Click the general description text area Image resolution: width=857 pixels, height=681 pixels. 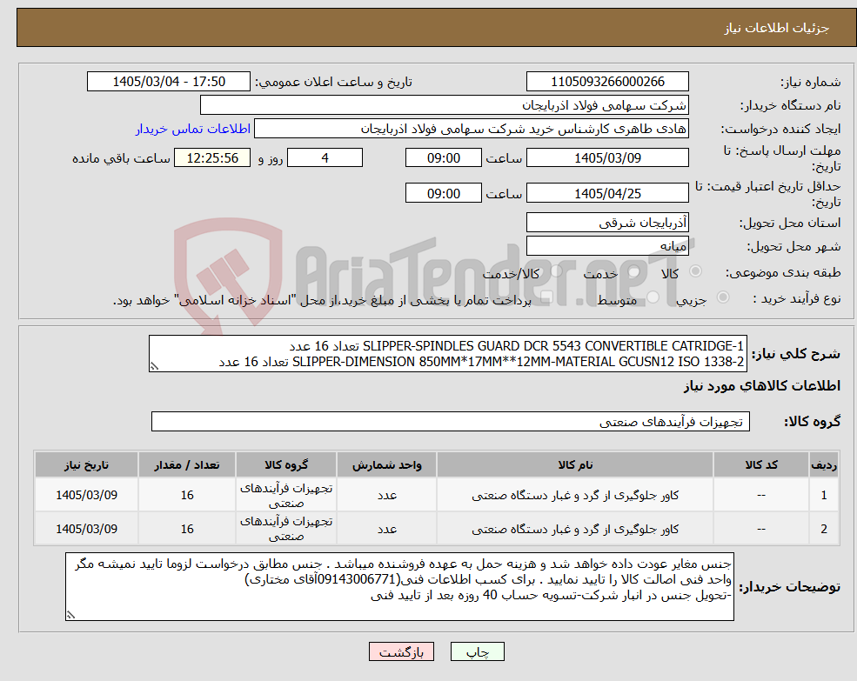(x=447, y=354)
